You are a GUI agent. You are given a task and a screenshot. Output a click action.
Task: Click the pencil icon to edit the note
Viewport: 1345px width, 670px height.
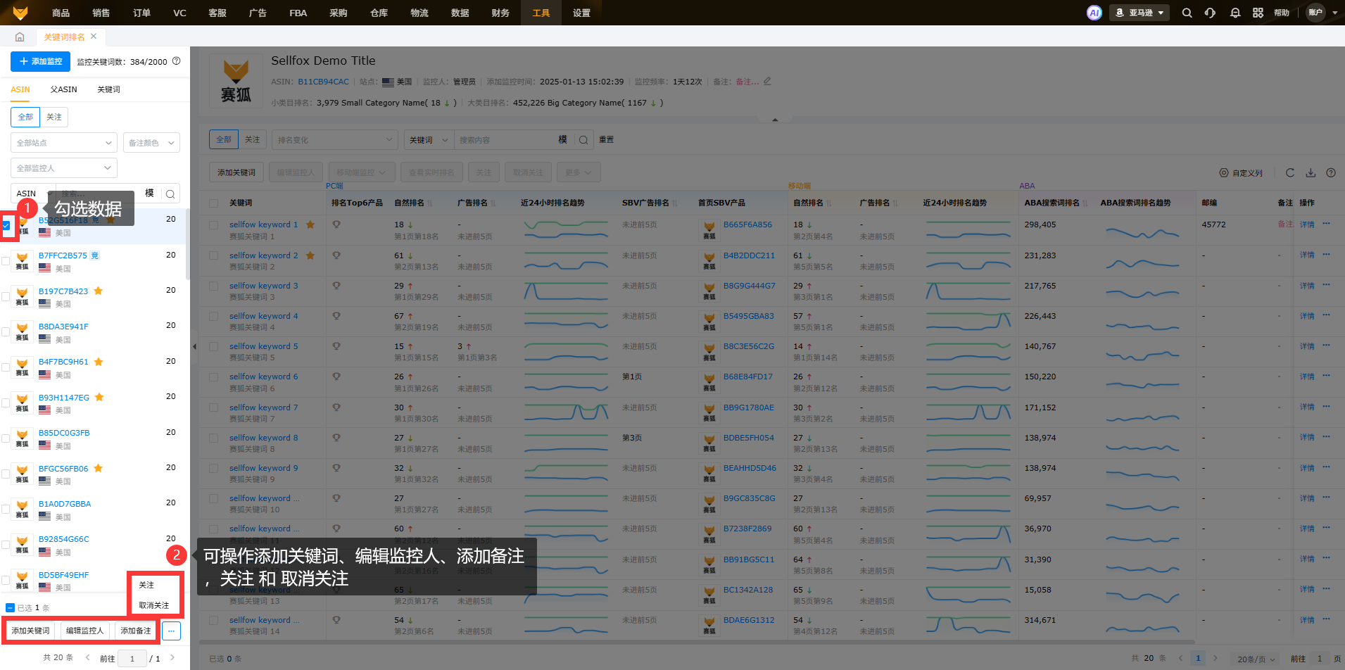pos(767,82)
